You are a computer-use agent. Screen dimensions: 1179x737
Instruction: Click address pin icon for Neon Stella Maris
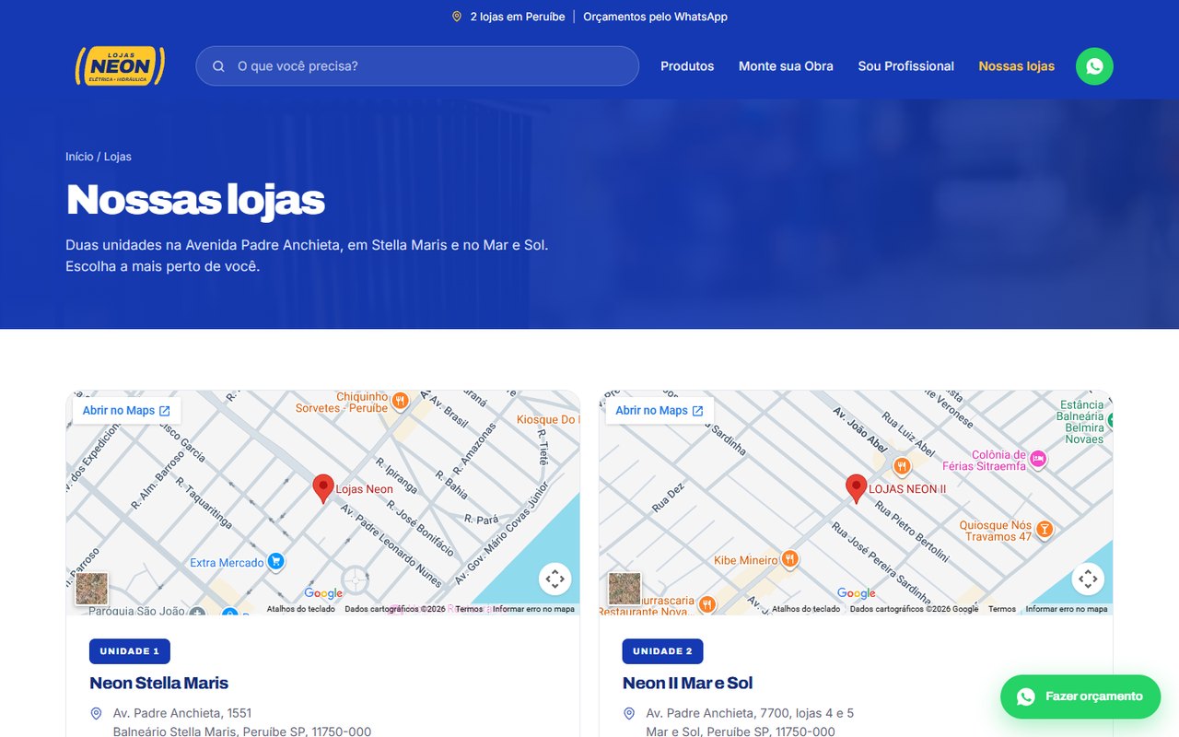tap(96, 713)
